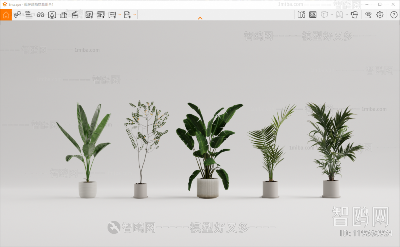Expand the navigation mode dropdown arrow
The height and width of the screenshot is (247, 400).
pos(347,15)
